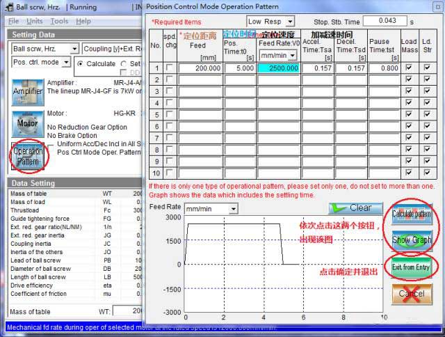Open the Low Resp dropdown
Viewport: 445px width, 337px height.
click(270, 22)
